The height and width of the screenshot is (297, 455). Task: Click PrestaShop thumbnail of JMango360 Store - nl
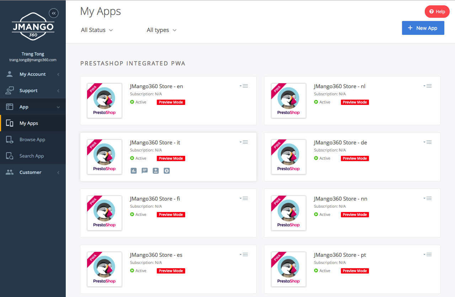[x=288, y=101]
